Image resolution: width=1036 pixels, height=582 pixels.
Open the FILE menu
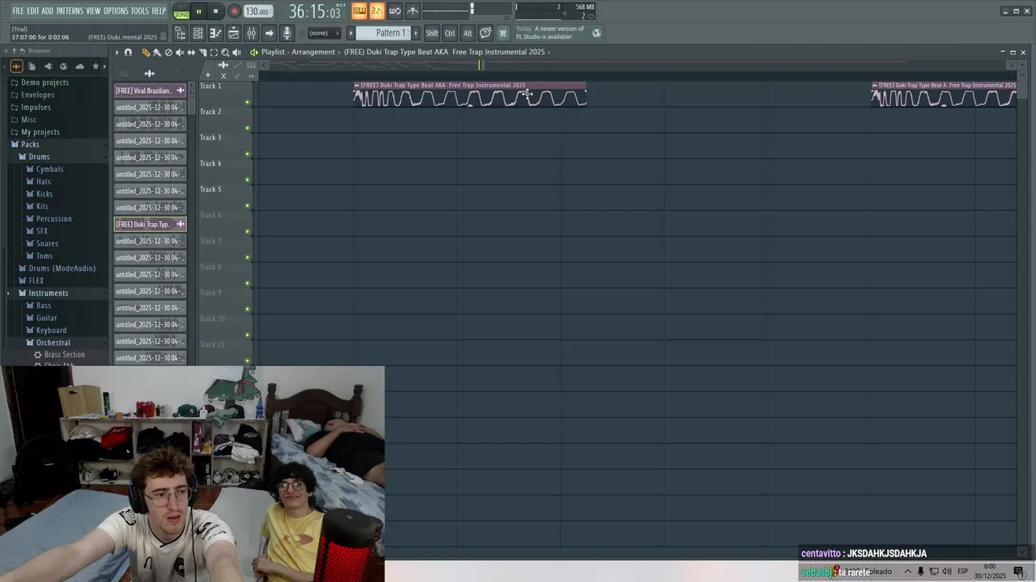(18, 11)
